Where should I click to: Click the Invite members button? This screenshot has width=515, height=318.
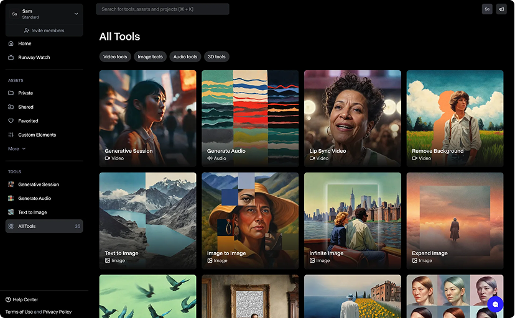click(44, 30)
